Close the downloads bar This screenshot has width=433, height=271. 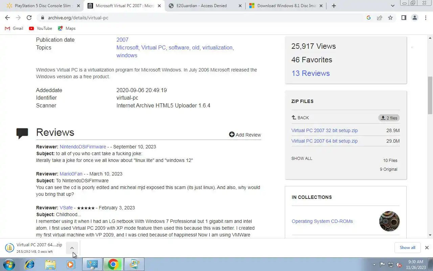click(427, 248)
